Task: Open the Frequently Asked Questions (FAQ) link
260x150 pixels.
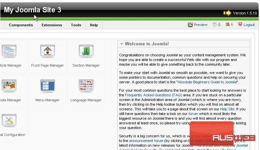Action: coord(153,95)
